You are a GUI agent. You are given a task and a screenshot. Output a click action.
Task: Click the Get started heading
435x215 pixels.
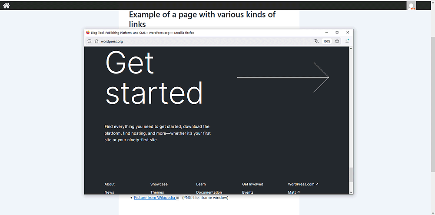click(x=154, y=78)
